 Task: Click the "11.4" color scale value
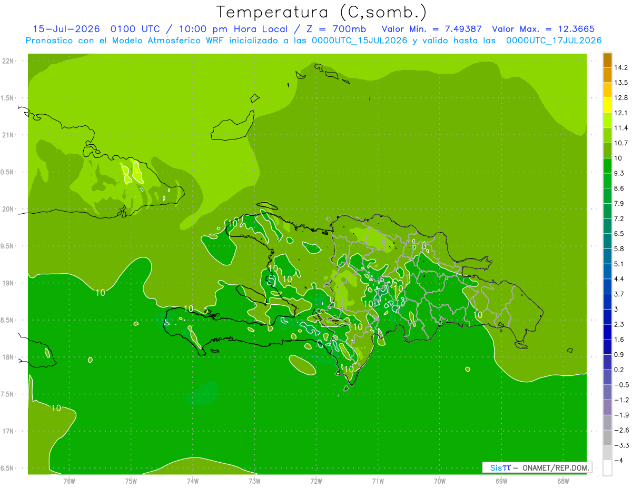(x=621, y=128)
